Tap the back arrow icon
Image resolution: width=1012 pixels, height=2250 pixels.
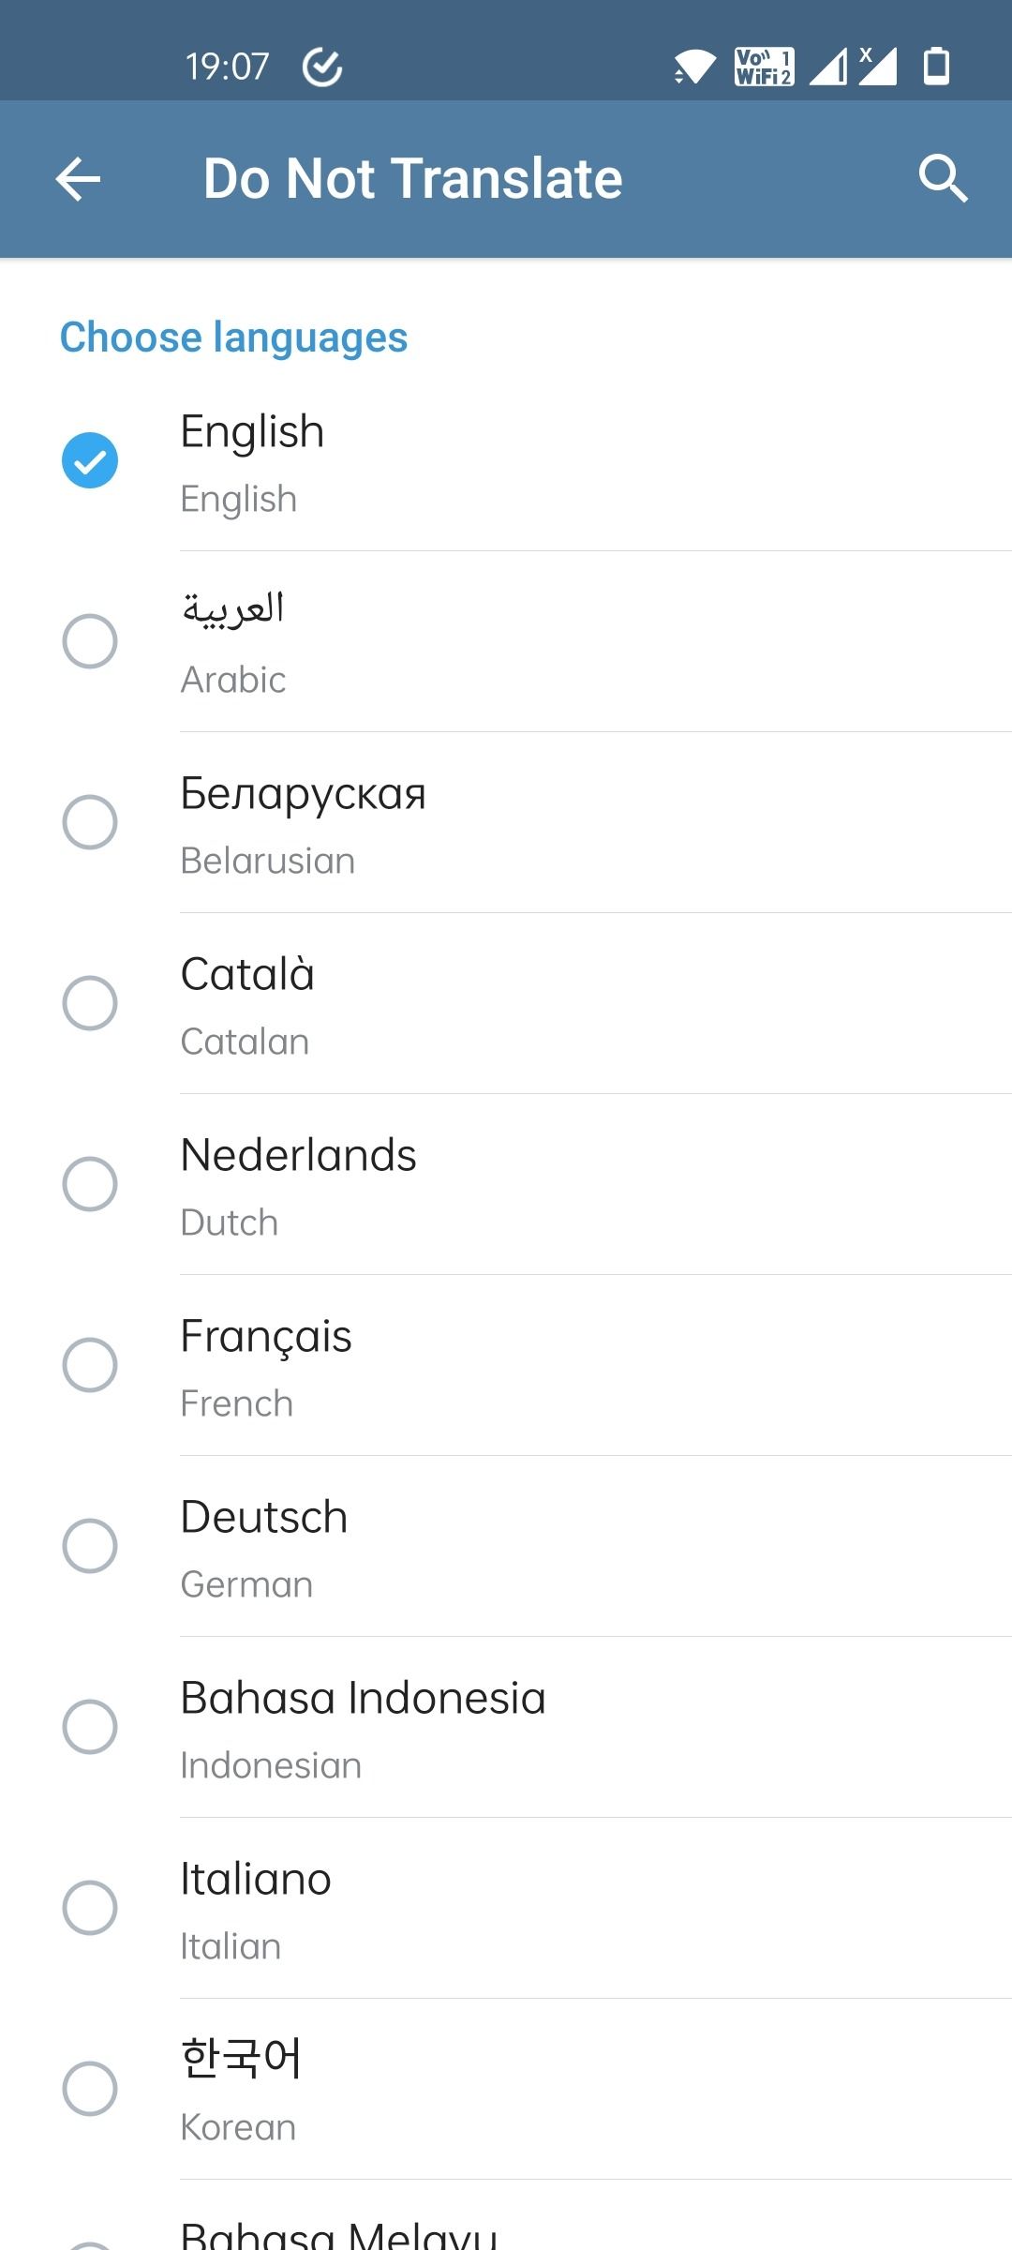79,179
